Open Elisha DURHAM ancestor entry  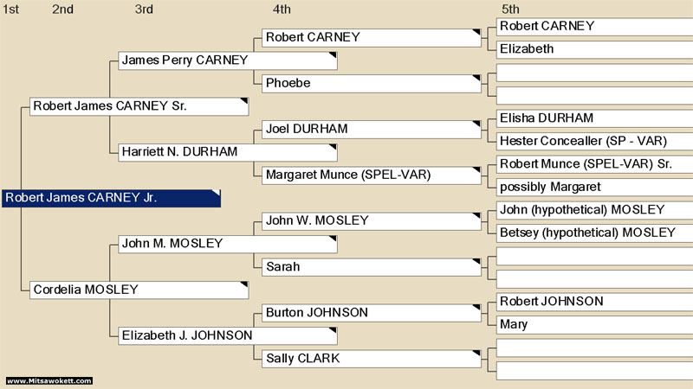[x=594, y=118]
